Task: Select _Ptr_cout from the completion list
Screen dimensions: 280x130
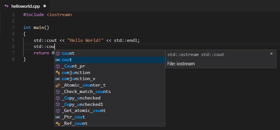Action: click(x=73, y=117)
